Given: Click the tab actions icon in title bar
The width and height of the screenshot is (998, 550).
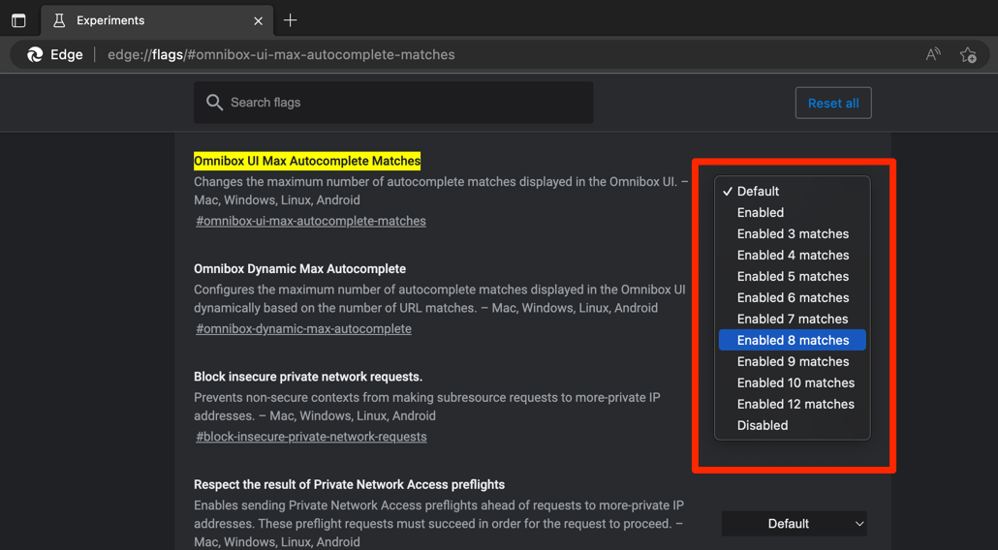Looking at the screenshot, I should coord(18,20).
